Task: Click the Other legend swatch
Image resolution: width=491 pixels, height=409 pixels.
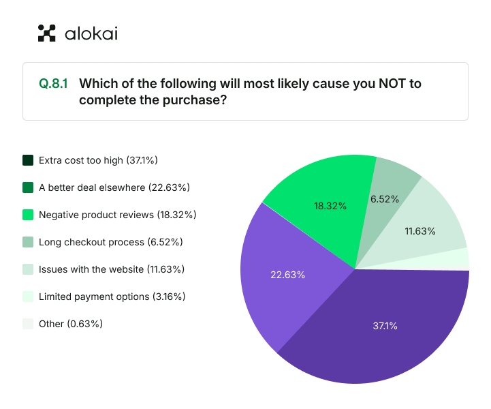Action: (28, 324)
